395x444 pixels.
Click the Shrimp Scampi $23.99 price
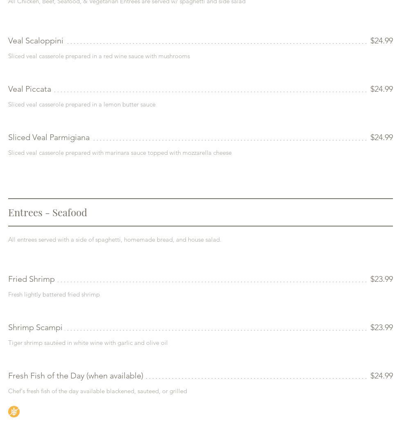(381, 328)
